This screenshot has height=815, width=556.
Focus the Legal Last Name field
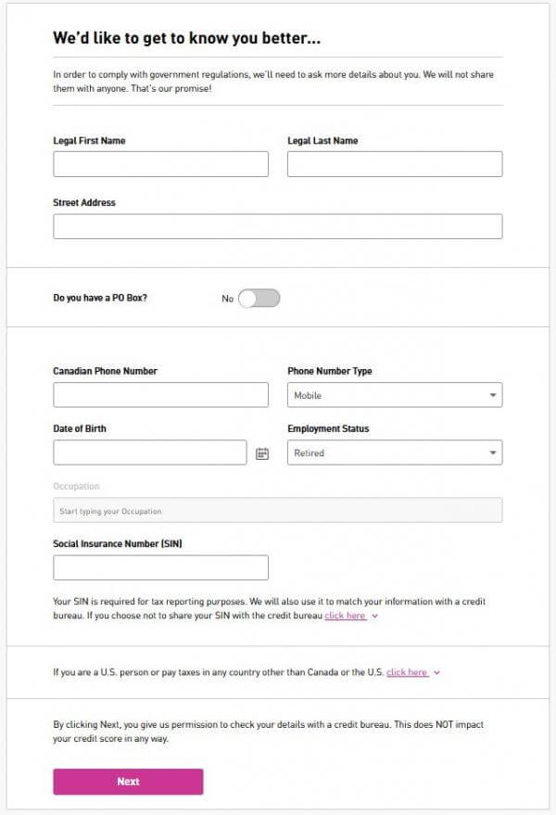(395, 165)
